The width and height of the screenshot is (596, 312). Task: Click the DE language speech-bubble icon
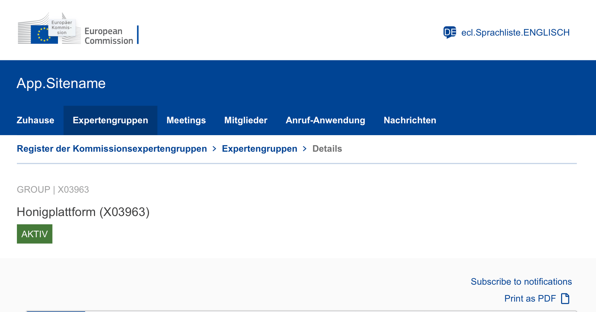point(450,32)
